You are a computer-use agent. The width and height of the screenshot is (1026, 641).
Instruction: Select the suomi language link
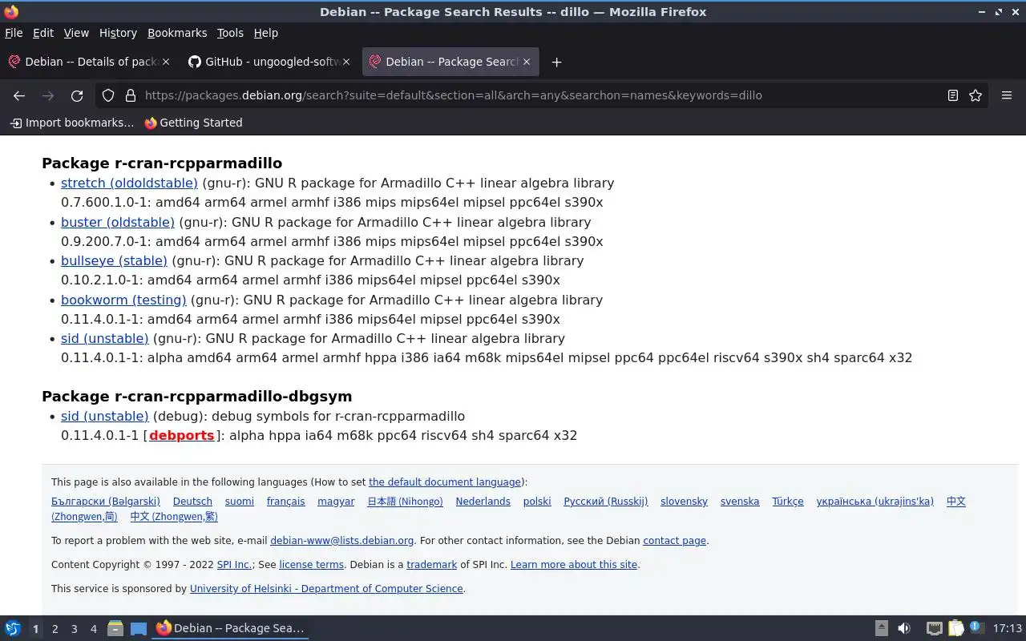pyautogui.click(x=240, y=501)
